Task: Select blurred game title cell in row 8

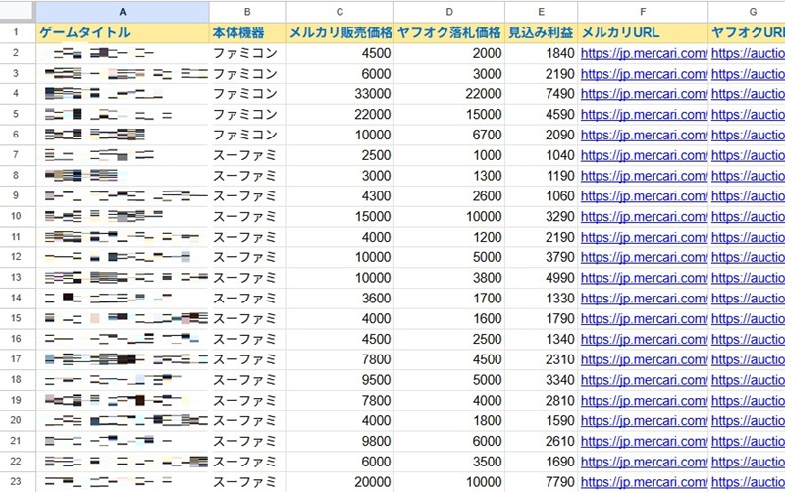Action: pyautogui.click(x=123, y=176)
